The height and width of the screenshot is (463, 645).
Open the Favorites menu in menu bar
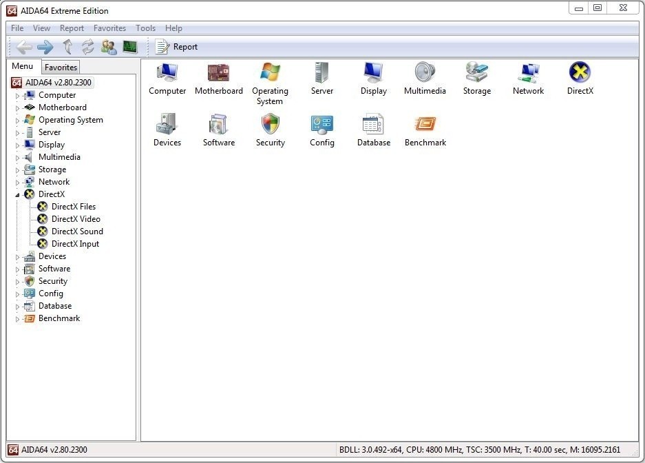point(109,28)
